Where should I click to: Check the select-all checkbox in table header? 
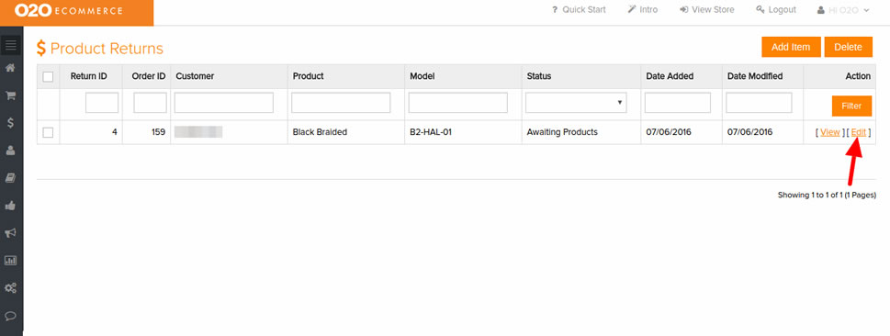coord(49,76)
